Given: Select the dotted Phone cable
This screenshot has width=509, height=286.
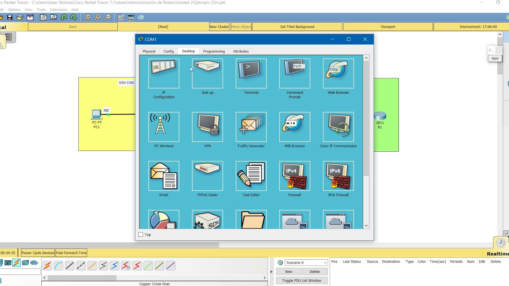Looking at the screenshot, I should (103, 266).
